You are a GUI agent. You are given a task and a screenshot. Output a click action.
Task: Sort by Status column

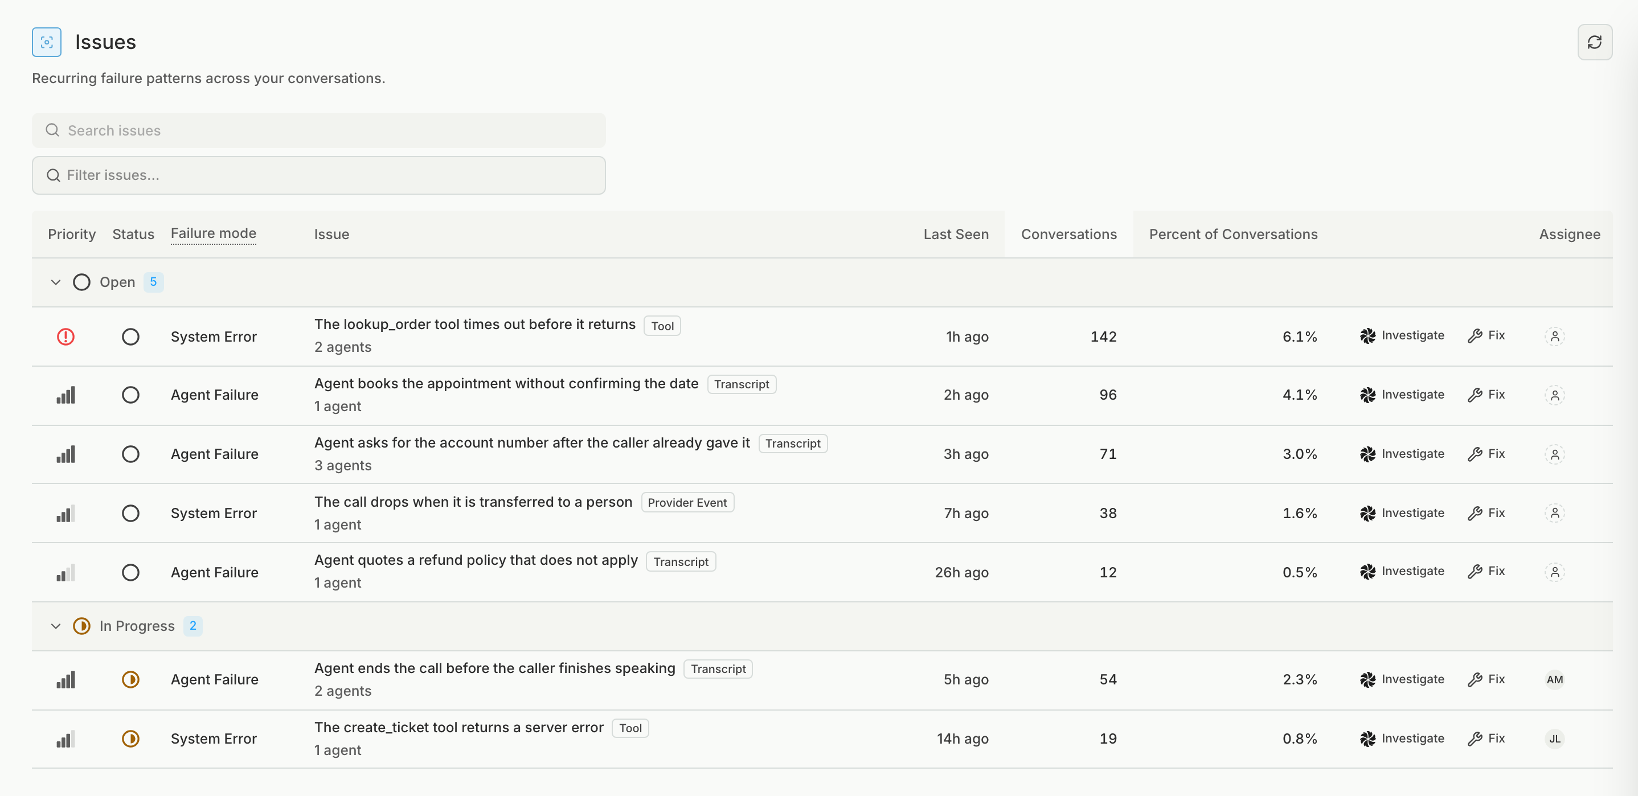pos(133,234)
